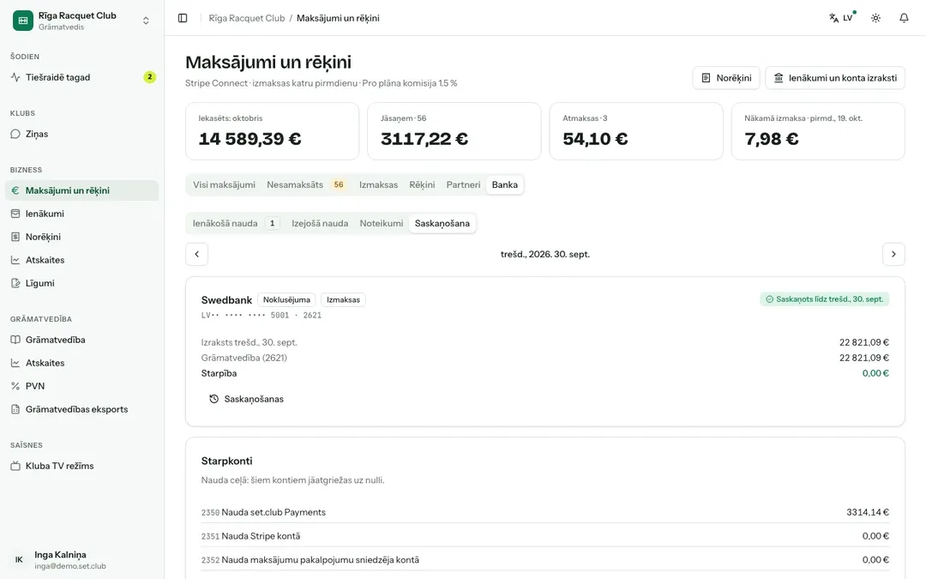The width and height of the screenshot is (926, 579).
Task: Switch to Partneri tab
Action: coord(463,185)
